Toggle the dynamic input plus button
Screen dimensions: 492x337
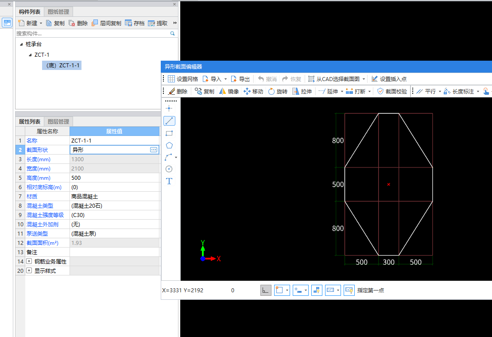tap(298, 290)
